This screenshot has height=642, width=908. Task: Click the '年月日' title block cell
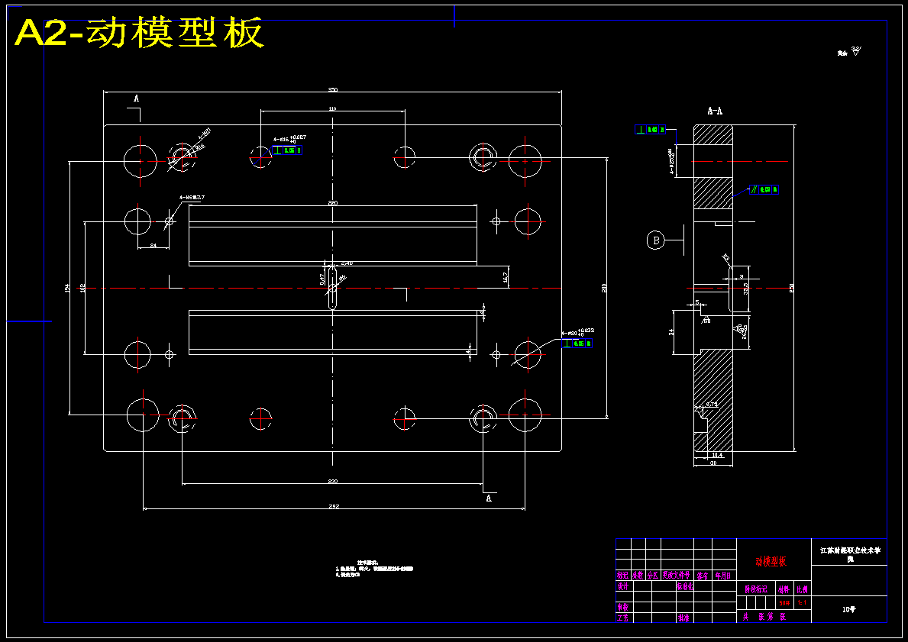[723, 576]
